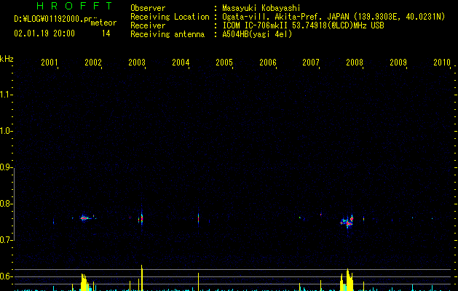Click the 0.8 kHz frequency label

point(6,204)
